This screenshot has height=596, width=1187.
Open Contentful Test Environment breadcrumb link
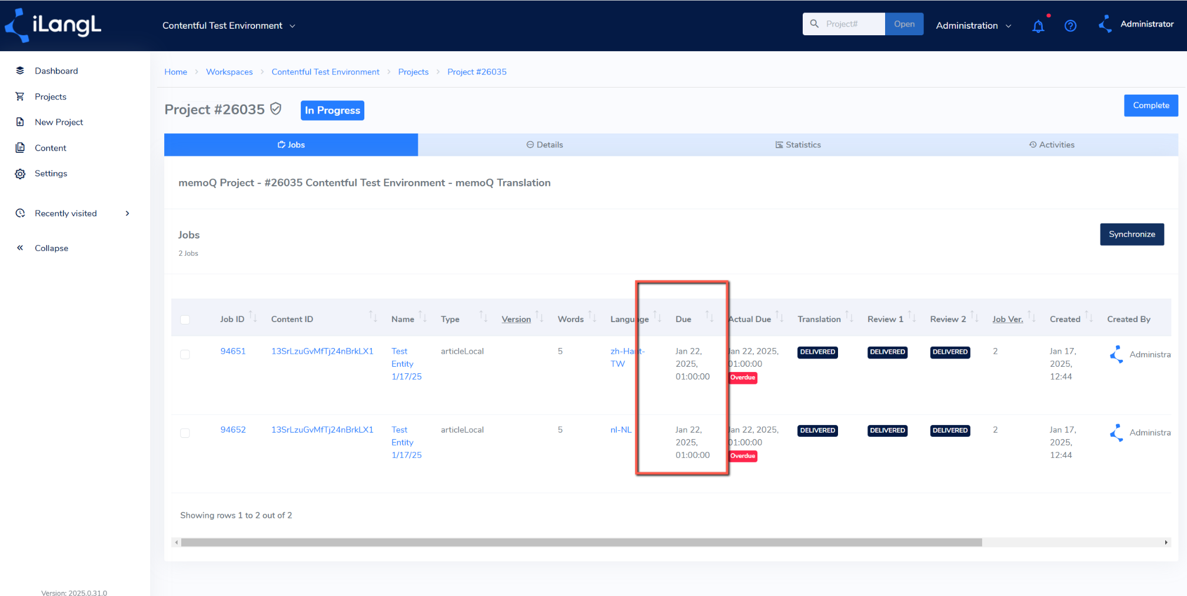pyautogui.click(x=325, y=72)
